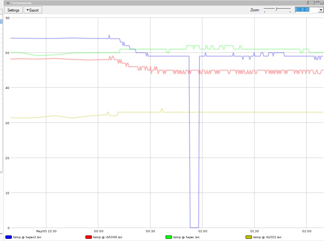
Task: Click the 'temp @ hapax3.lan' legend label
Action: pos(27,237)
